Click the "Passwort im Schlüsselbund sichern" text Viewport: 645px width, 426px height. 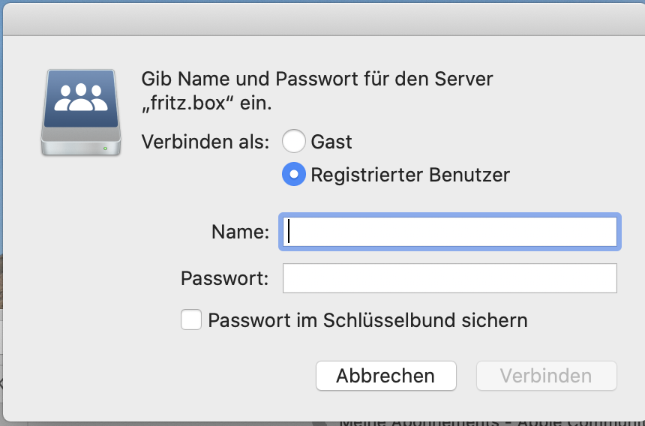click(367, 320)
